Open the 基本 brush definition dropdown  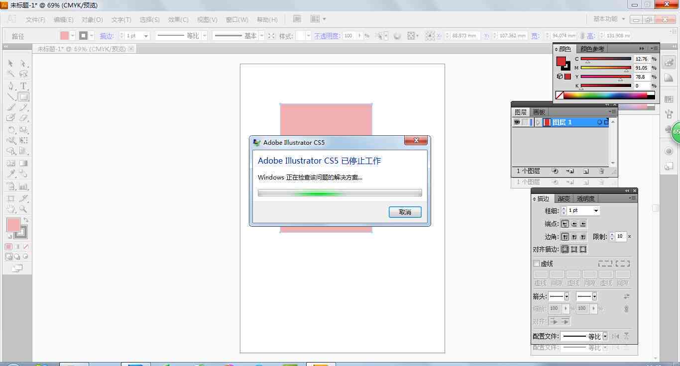coord(262,36)
